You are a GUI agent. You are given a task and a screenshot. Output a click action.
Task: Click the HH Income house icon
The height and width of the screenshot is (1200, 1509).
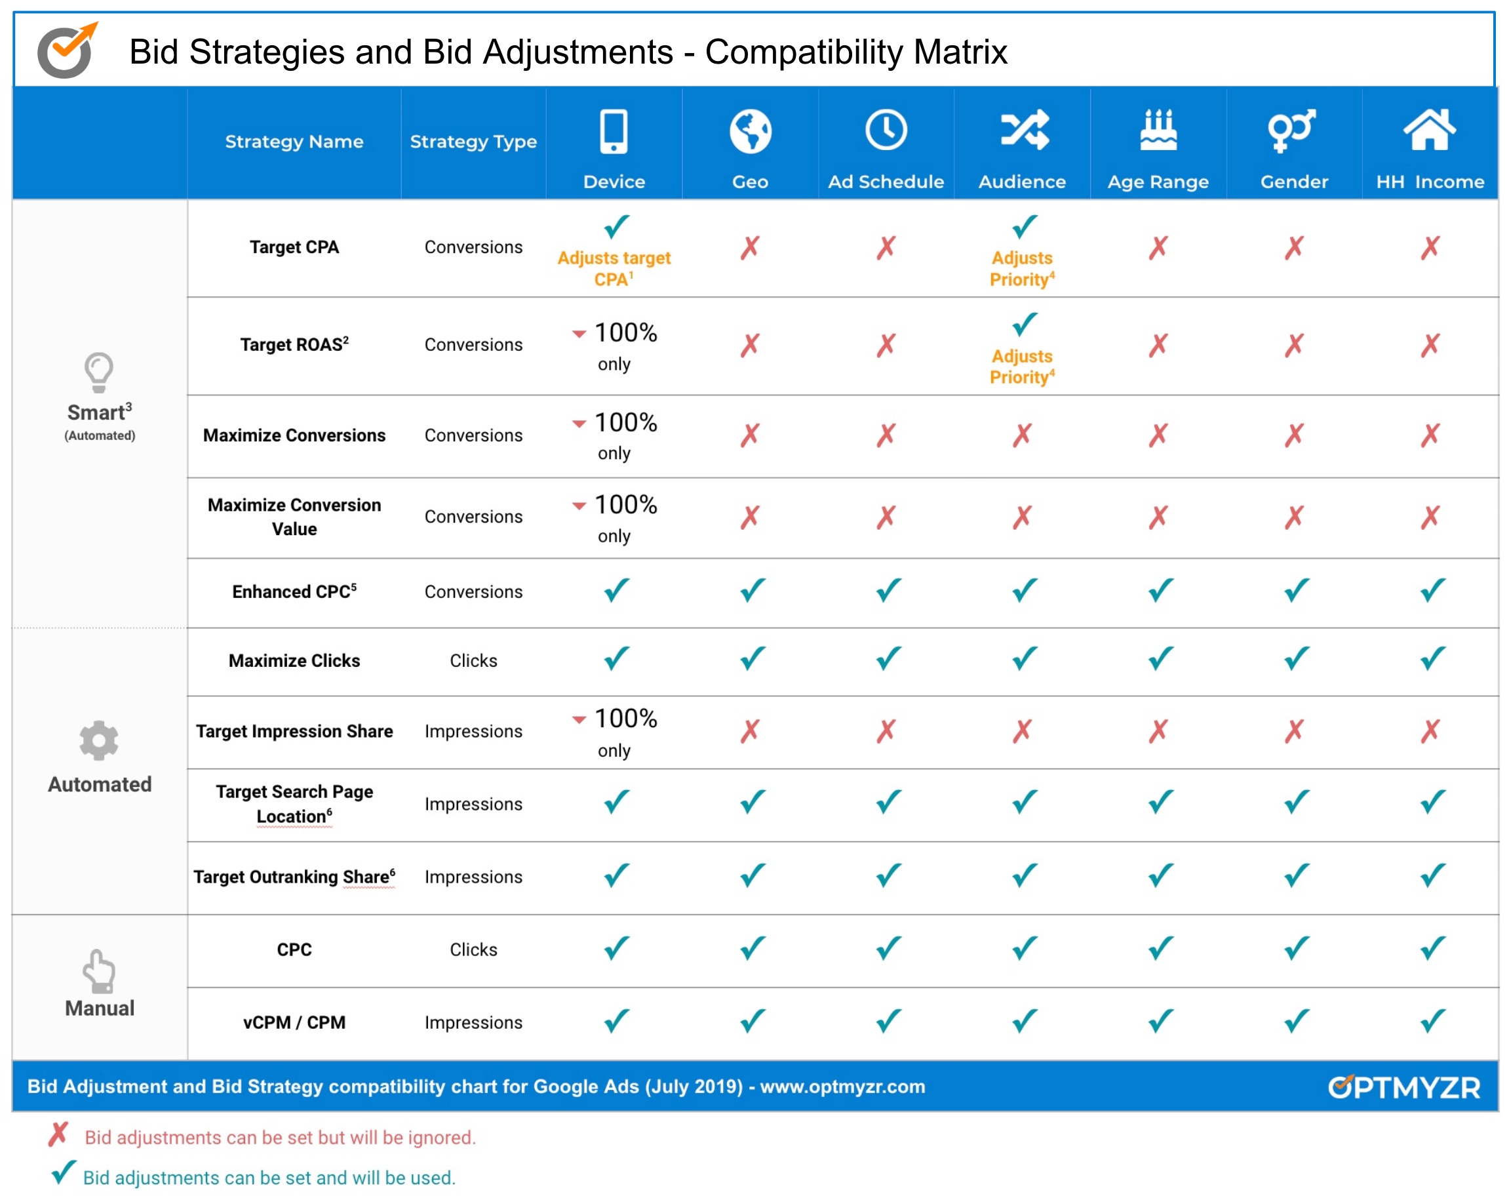point(1429,130)
